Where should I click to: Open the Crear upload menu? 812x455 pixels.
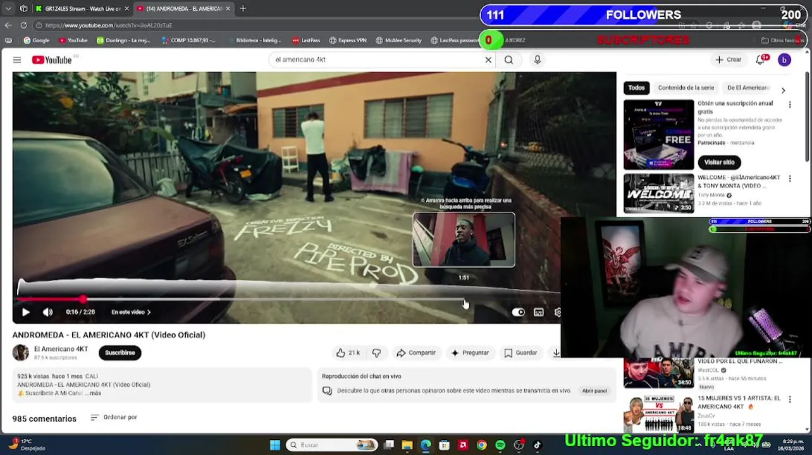click(728, 60)
